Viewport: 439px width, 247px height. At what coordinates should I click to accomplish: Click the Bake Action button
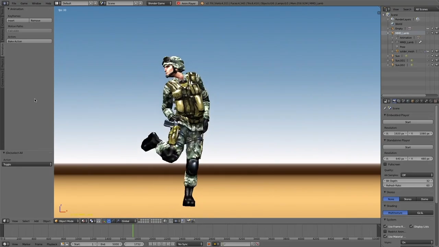[29, 41]
